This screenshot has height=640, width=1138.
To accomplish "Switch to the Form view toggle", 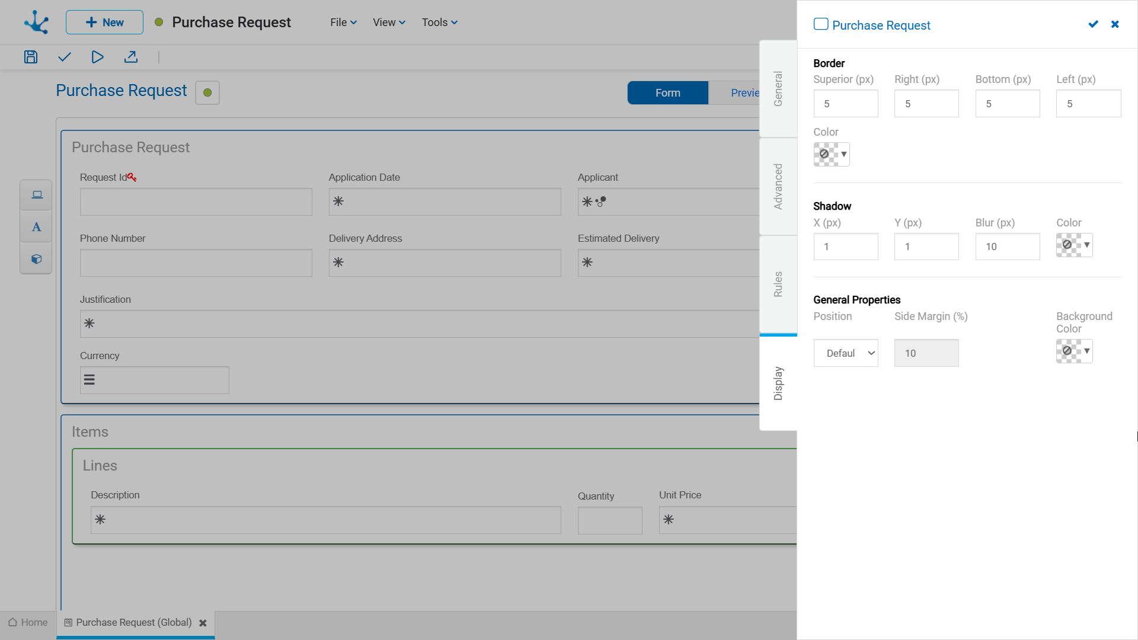I will 667,93.
